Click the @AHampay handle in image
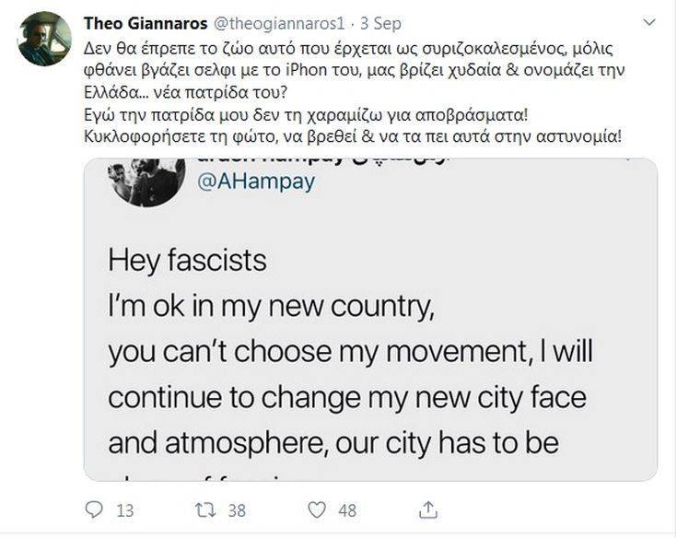 click(x=256, y=181)
